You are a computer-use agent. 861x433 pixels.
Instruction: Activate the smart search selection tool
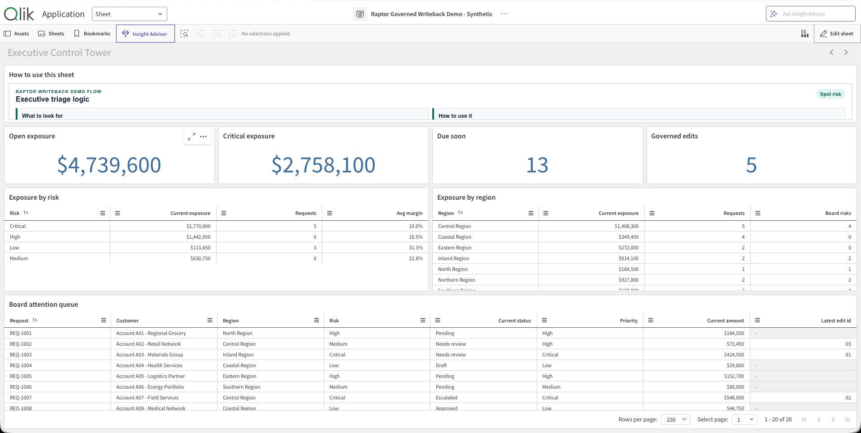click(x=184, y=34)
